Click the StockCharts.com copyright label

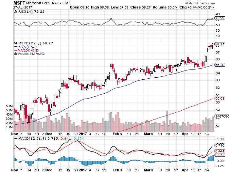pyautogui.click(x=200, y=3)
